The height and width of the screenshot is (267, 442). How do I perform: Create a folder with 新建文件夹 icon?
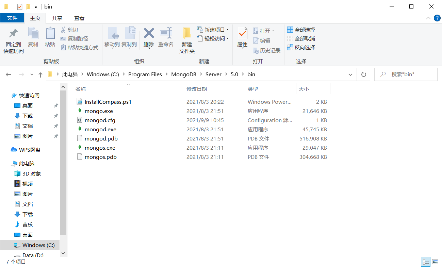tap(186, 38)
